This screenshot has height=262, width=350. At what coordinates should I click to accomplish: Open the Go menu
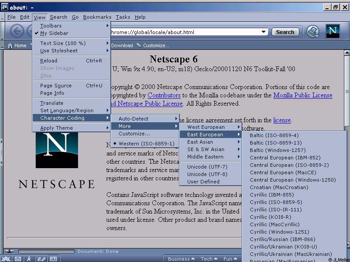coord(75,17)
